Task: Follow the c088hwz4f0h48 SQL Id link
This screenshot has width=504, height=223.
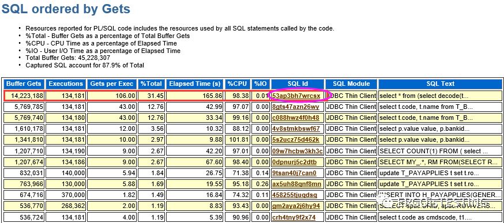Action: pyautogui.click(x=296, y=118)
